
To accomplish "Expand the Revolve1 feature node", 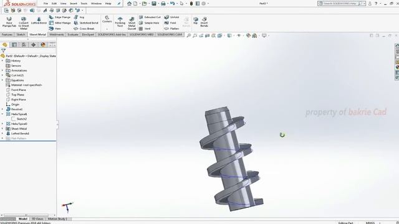I will tap(2, 110).
